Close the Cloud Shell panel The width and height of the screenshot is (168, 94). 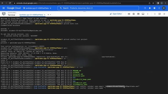click(x=164, y=14)
